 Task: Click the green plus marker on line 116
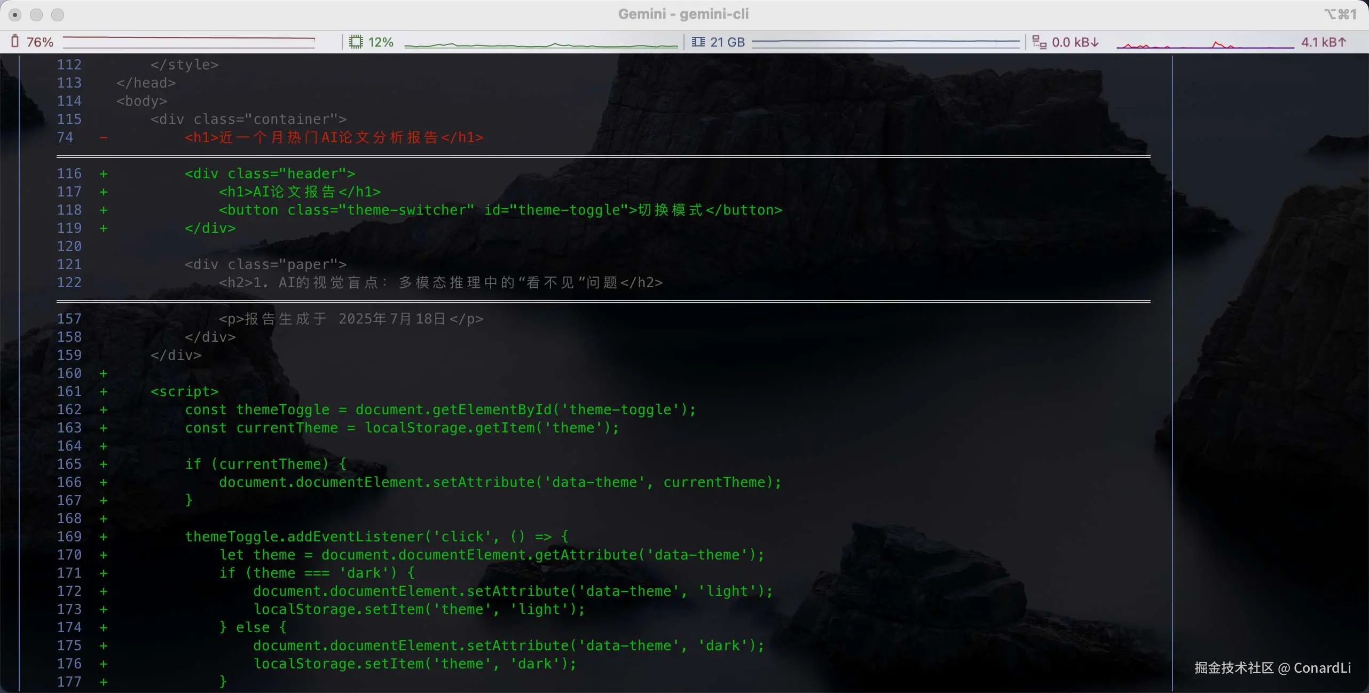point(104,174)
